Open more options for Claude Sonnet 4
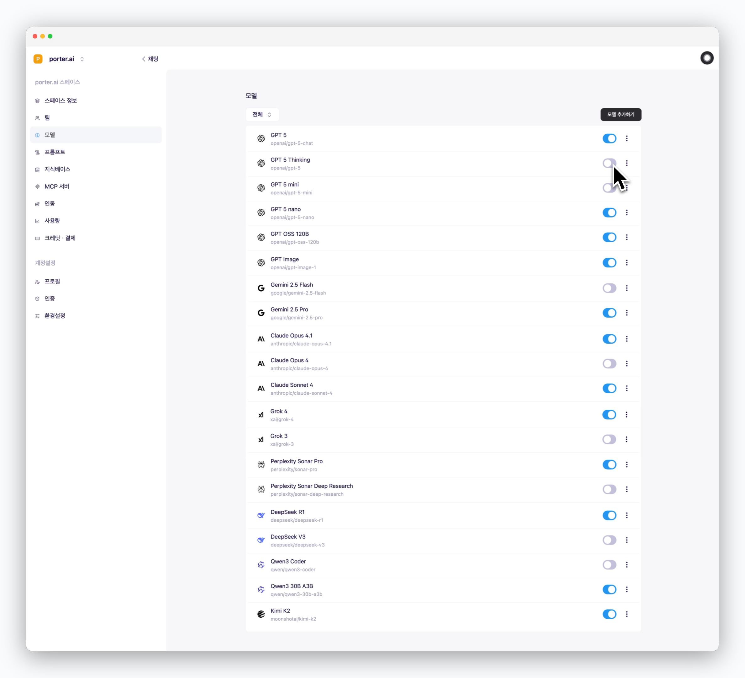This screenshot has height=678, width=745. (627, 388)
